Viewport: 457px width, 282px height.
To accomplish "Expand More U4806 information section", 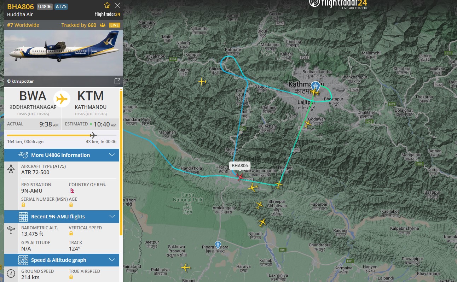I will pos(62,155).
